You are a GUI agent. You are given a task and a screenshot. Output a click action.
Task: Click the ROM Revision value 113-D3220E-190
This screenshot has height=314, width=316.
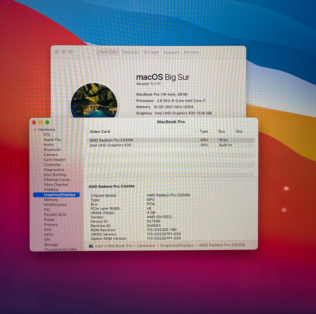click(x=162, y=230)
